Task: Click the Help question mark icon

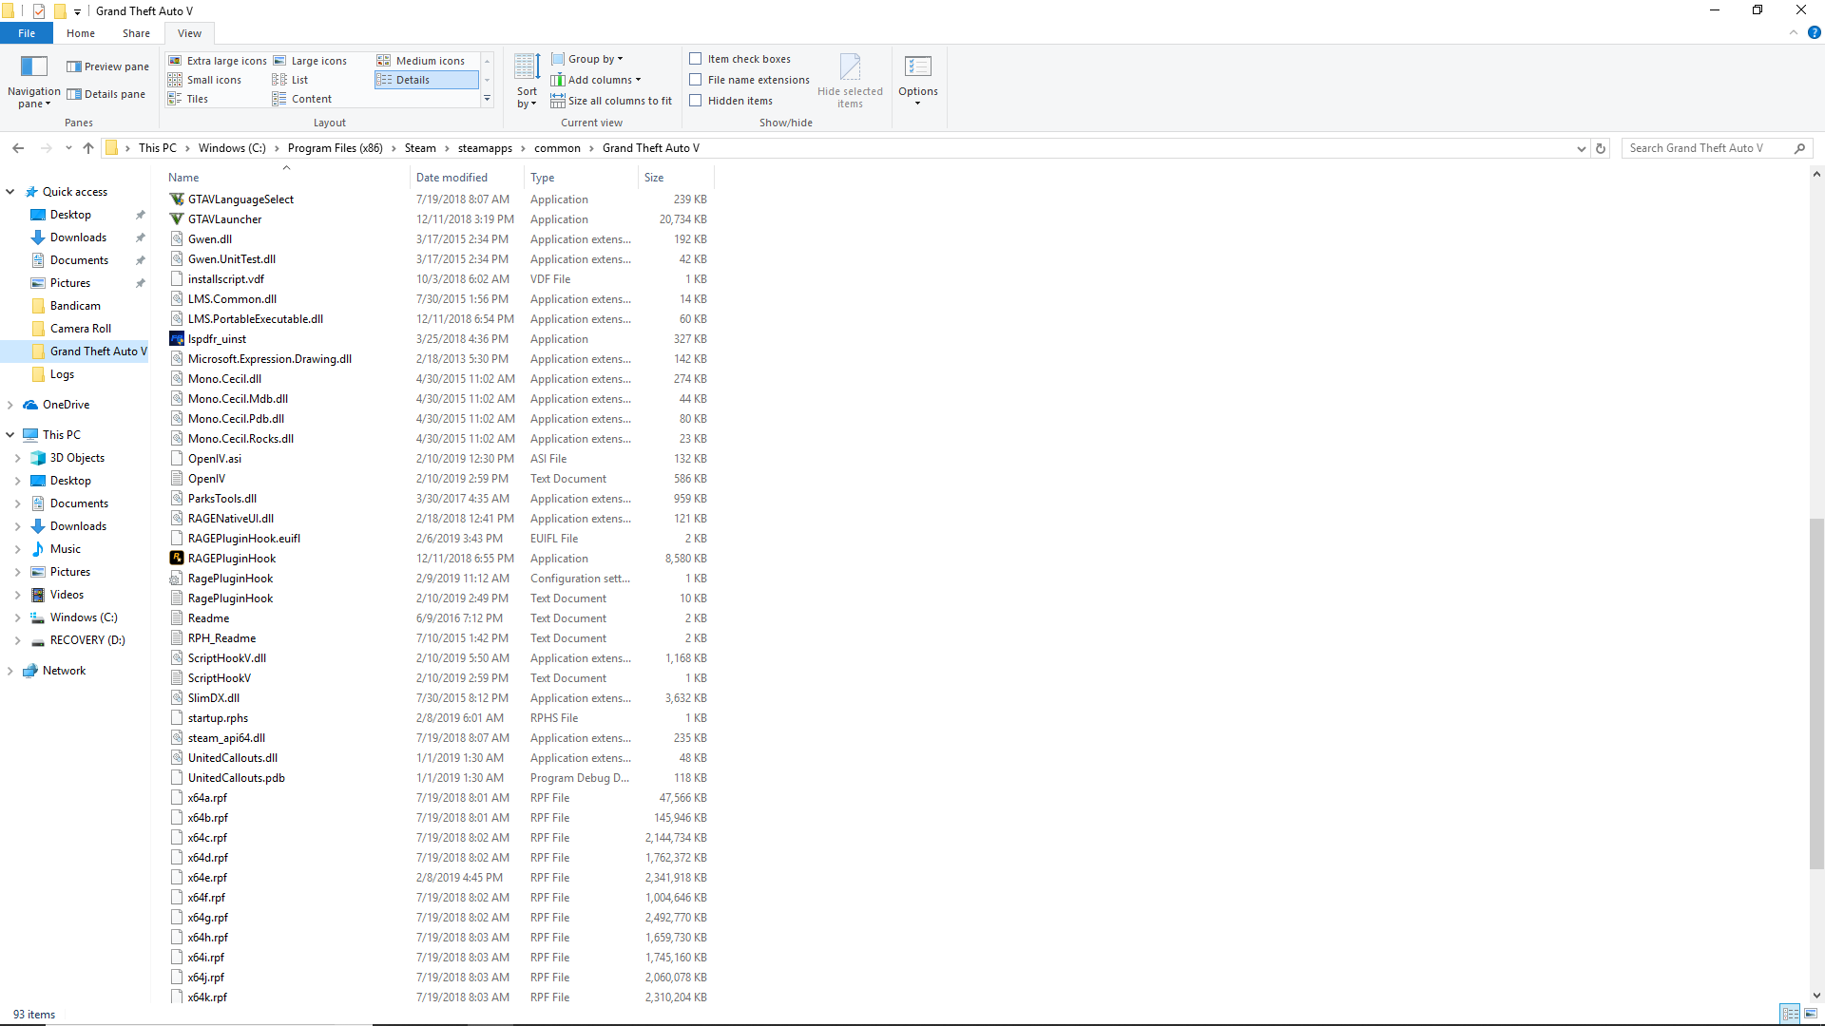Action: click(1814, 32)
